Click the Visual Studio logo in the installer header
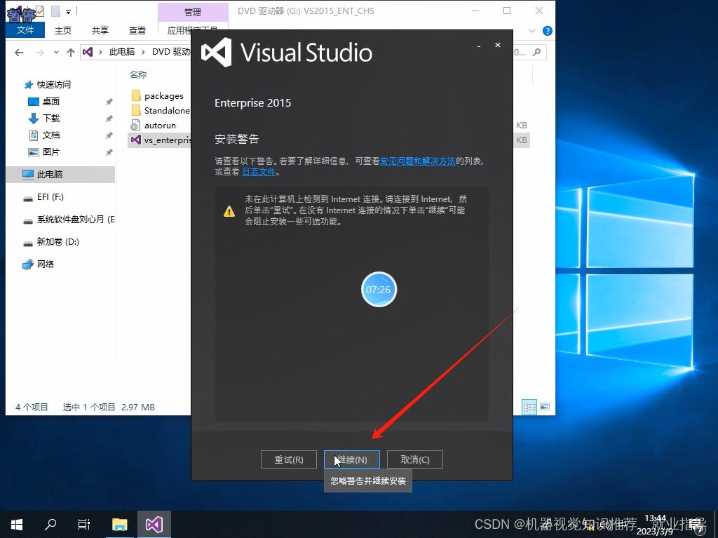The image size is (718, 538). [x=216, y=52]
